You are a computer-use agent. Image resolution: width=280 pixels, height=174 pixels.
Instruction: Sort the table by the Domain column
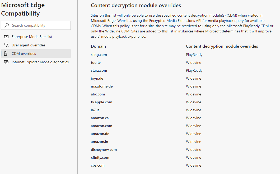(x=98, y=46)
